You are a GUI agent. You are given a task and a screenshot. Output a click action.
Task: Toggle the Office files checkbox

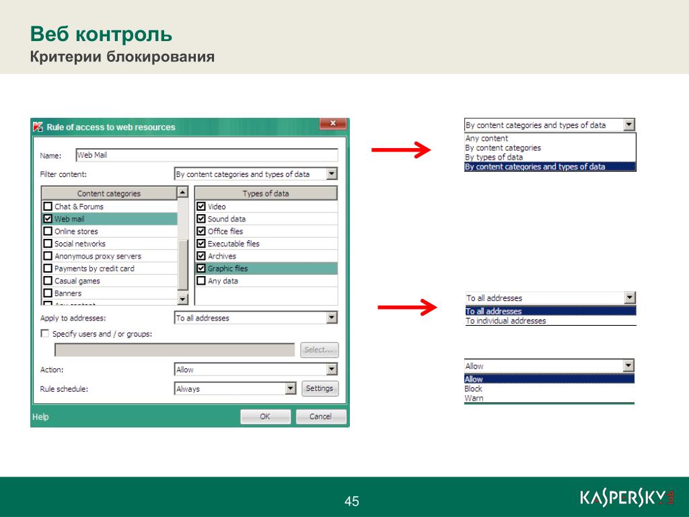click(201, 231)
